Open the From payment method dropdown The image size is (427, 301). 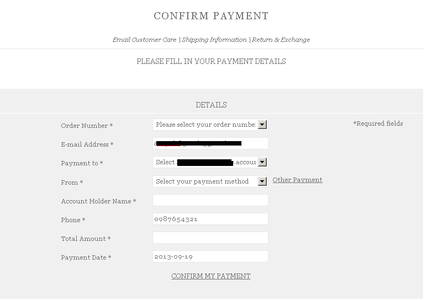click(x=210, y=181)
